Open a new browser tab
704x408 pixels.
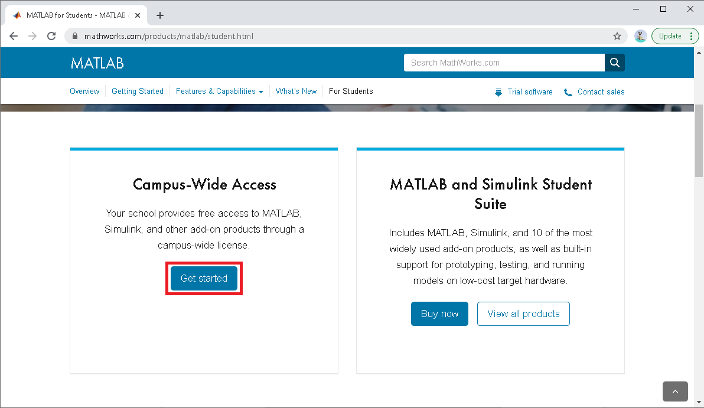click(x=160, y=15)
